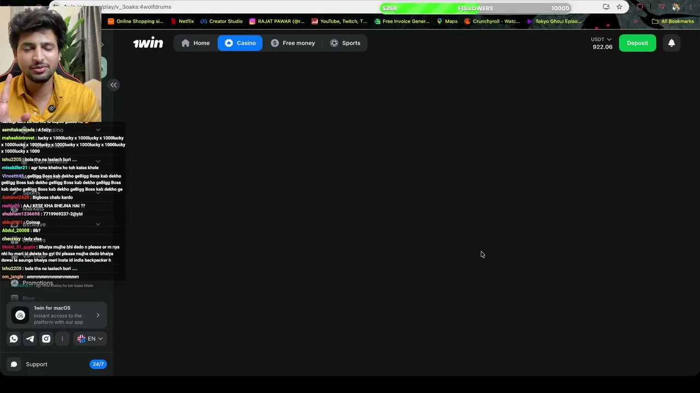Image resolution: width=700 pixels, height=393 pixels.
Task: Open the USDT currency dropdown
Action: pyautogui.click(x=601, y=39)
